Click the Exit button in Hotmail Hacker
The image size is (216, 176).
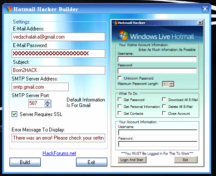pos(186,160)
